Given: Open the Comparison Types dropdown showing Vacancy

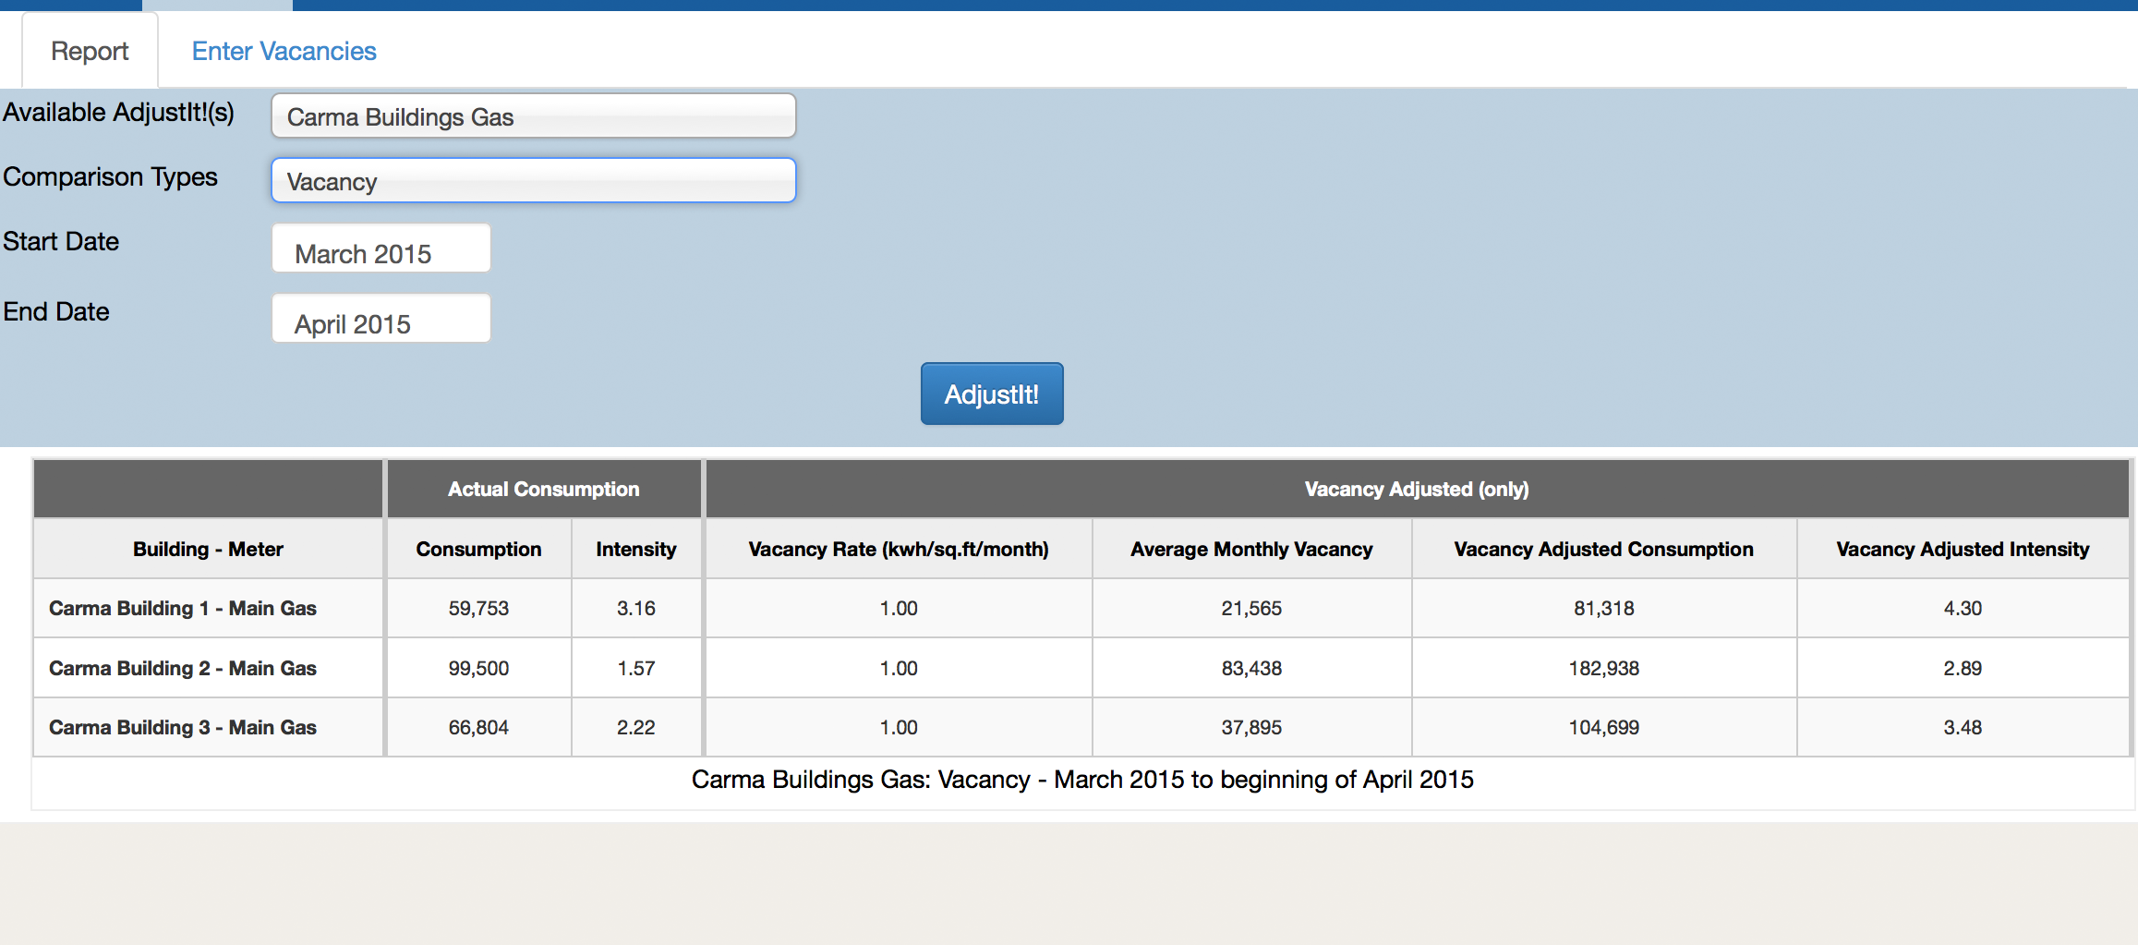Looking at the screenshot, I should tap(533, 181).
